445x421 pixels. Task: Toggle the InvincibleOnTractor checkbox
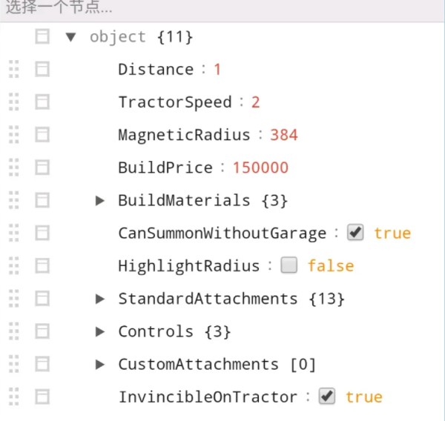(x=327, y=397)
